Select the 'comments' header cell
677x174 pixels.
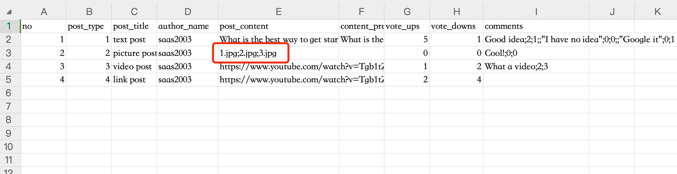click(x=536, y=26)
